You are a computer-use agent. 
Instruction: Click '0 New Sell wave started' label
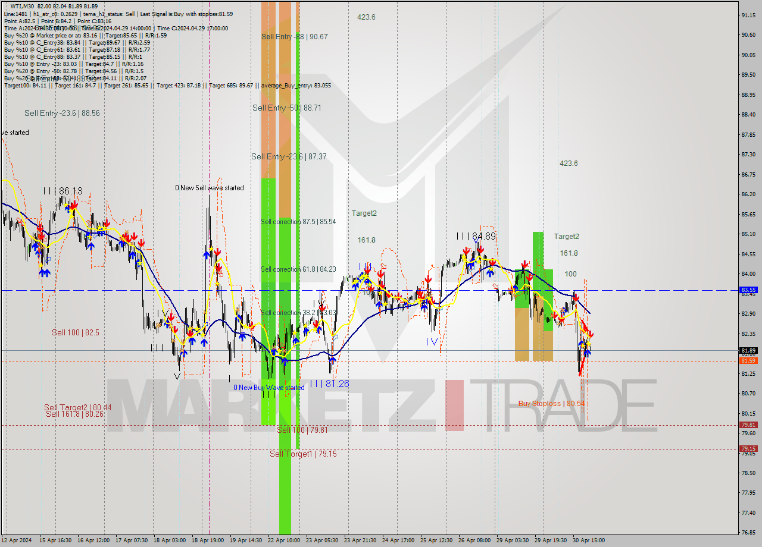pyautogui.click(x=210, y=188)
